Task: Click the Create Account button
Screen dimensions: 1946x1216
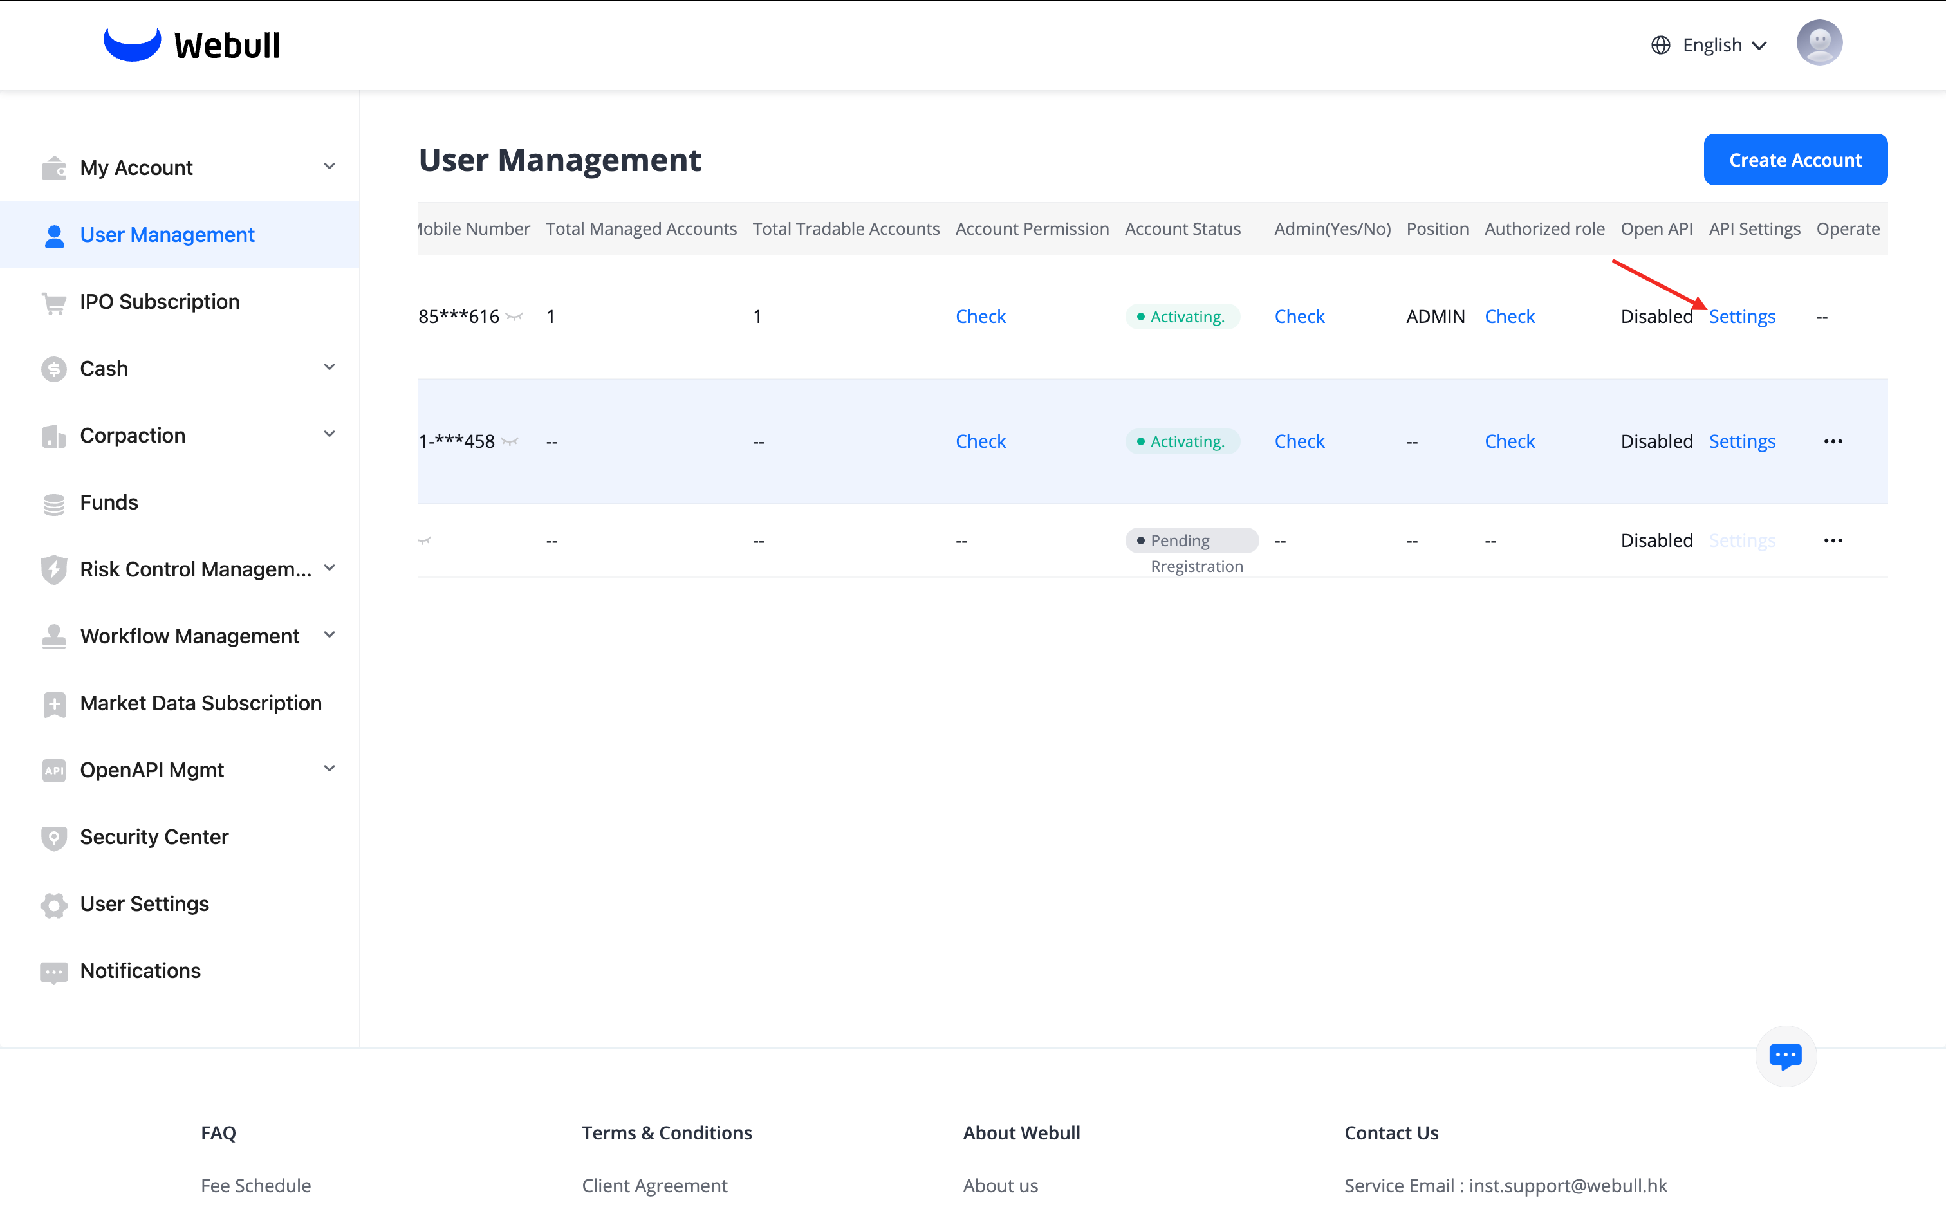Action: tap(1795, 160)
